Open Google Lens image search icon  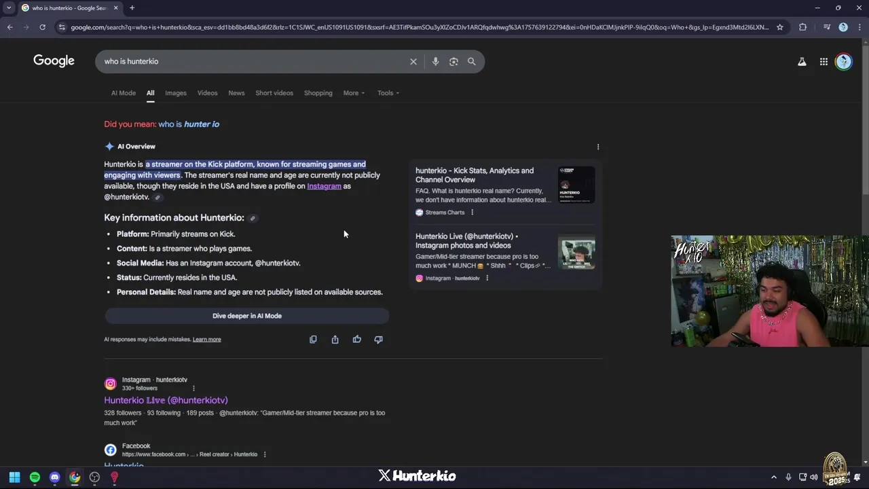(454, 61)
